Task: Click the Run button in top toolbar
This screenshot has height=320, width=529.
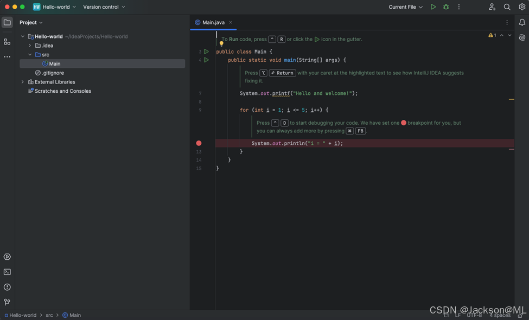Action: pyautogui.click(x=433, y=7)
